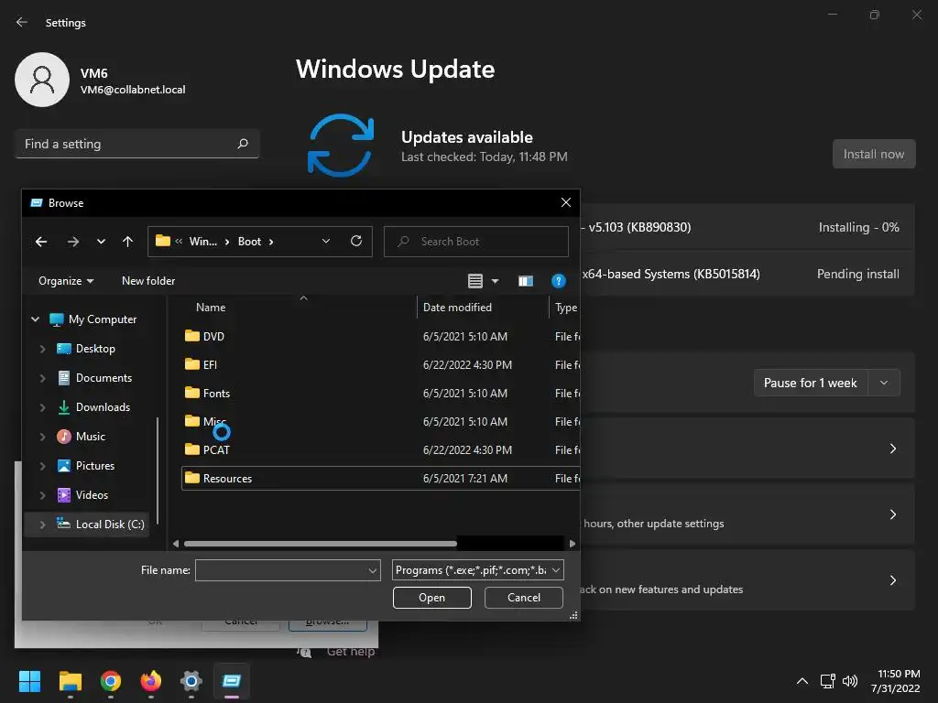
Task: Open Settings gear on the taskbar
Action: click(x=191, y=681)
